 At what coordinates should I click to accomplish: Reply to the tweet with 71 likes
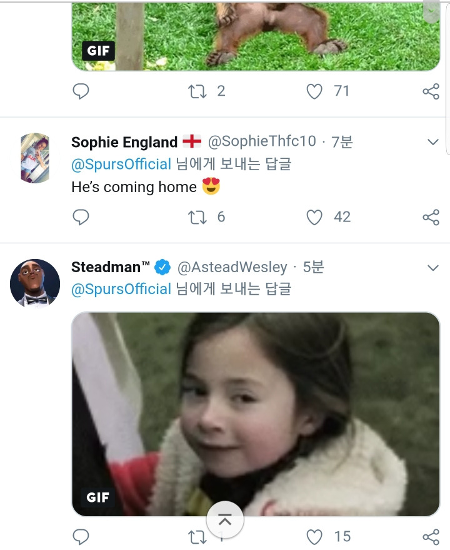coord(81,91)
